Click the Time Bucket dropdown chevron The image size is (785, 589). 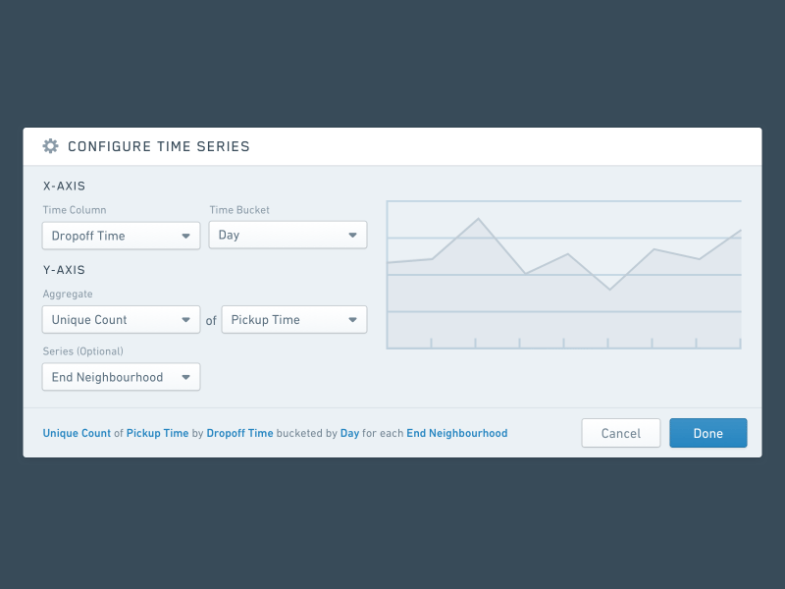pyautogui.click(x=352, y=235)
